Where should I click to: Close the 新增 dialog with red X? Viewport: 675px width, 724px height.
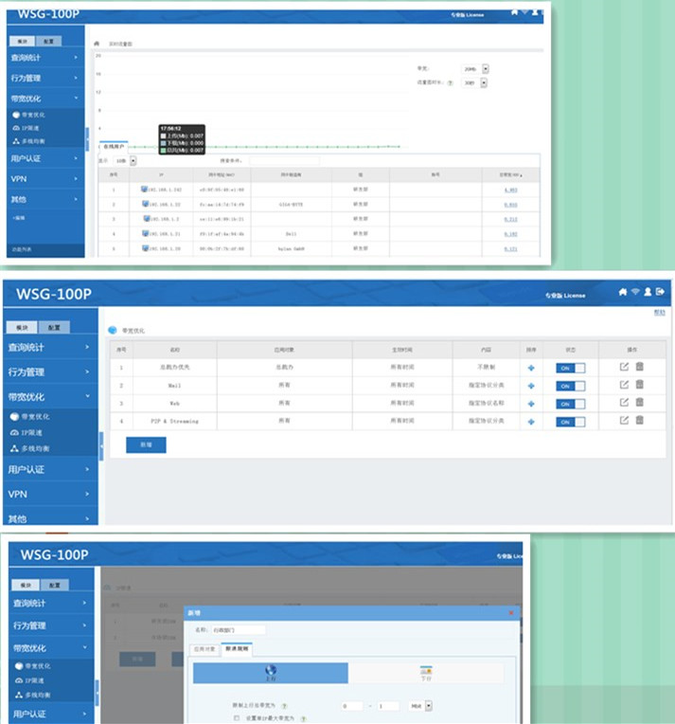[512, 613]
